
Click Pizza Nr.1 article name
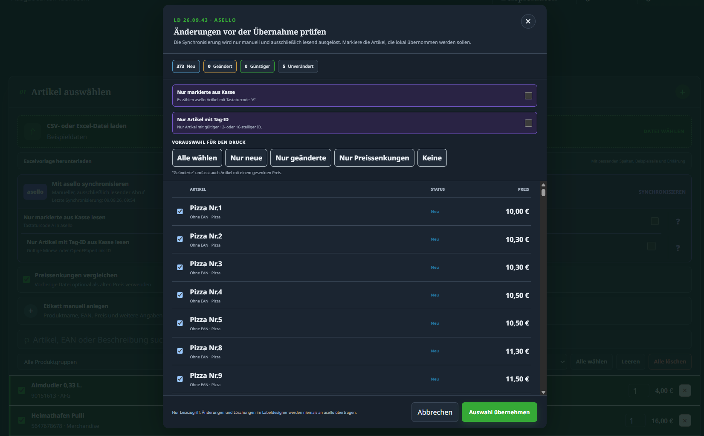point(206,208)
